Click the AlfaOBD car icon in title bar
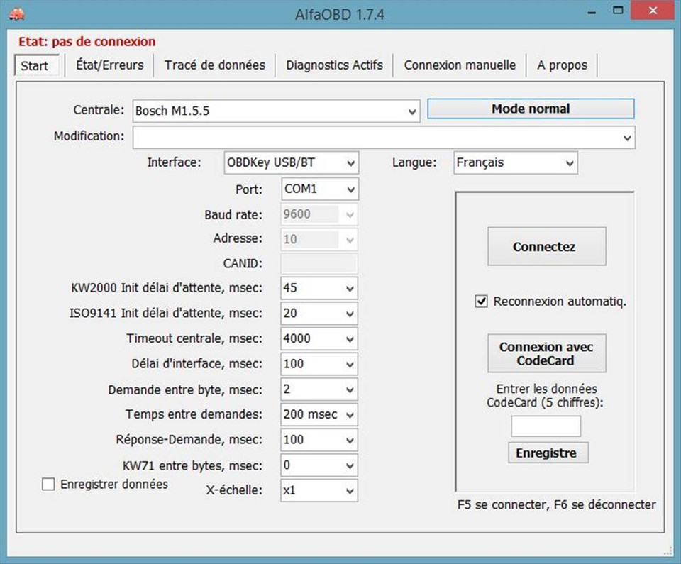This screenshot has width=681, height=564. pos(16,12)
